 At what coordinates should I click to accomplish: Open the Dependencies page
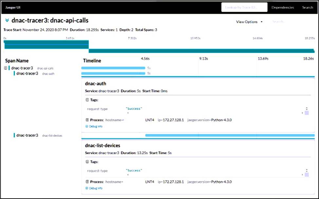click(x=283, y=7)
